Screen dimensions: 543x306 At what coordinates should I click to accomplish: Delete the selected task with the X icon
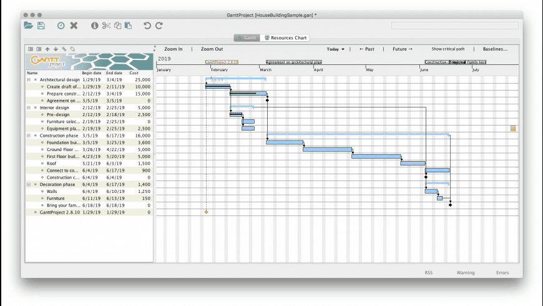coord(74,26)
